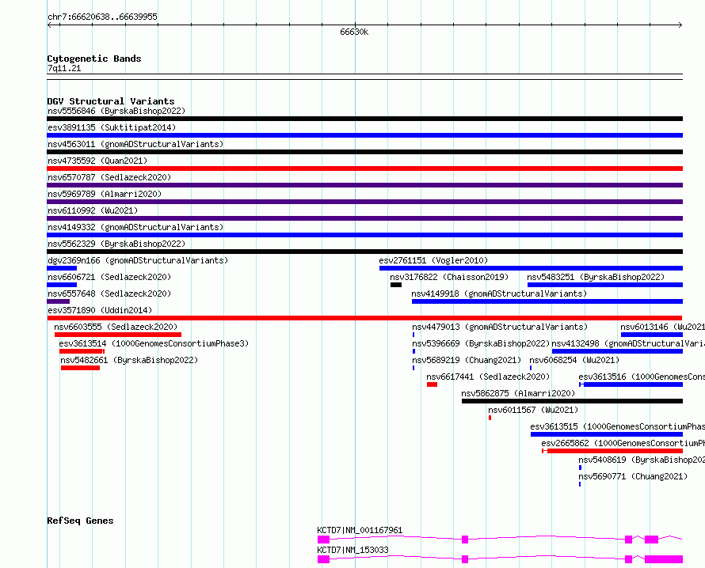Open nsv4563011 (gnomADStructuralVariants) label

click(x=135, y=144)
